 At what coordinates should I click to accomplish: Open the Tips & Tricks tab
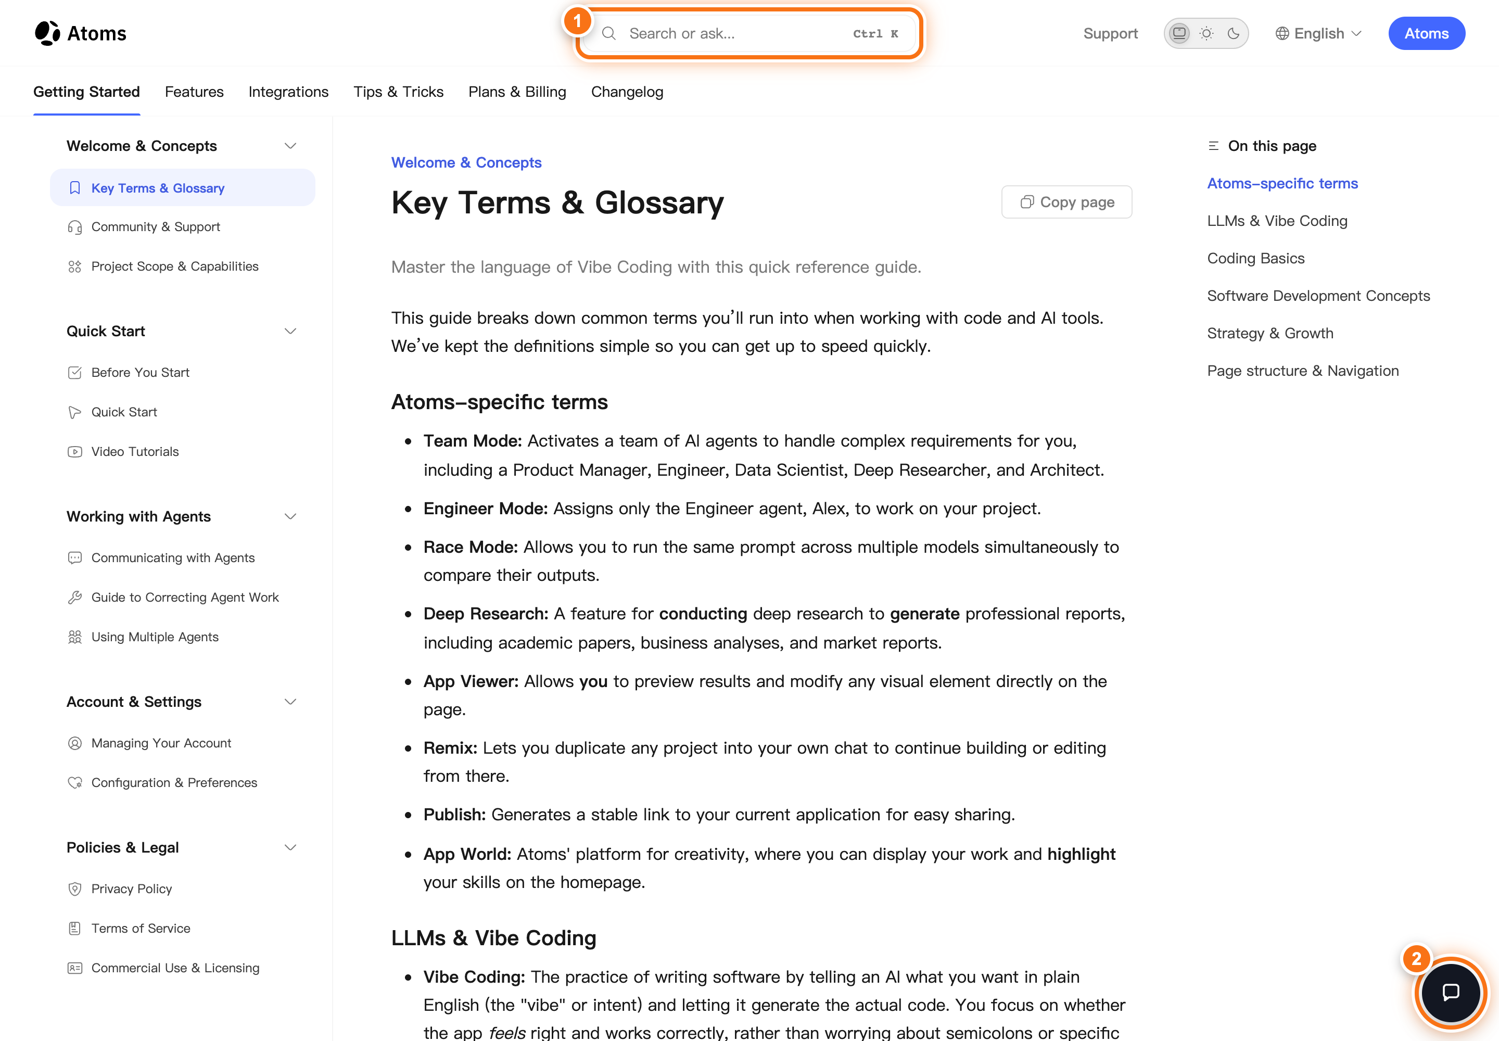(399, 92)
